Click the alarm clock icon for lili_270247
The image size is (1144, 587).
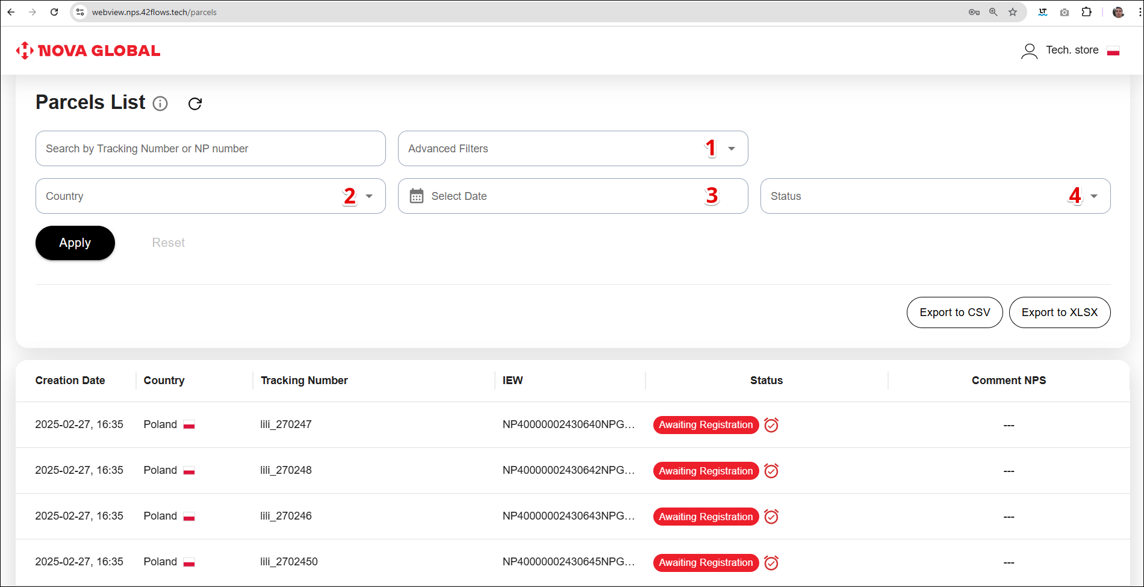[771, 425]
